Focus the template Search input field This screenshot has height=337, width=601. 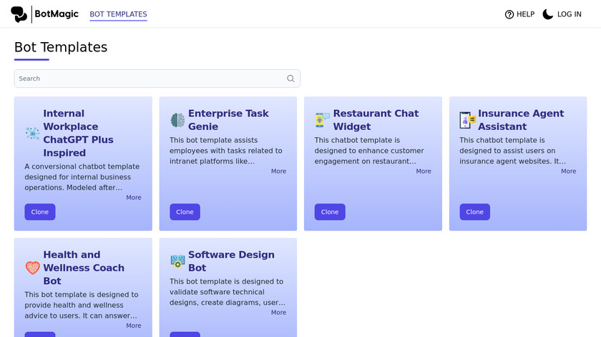tap(149, 79)
